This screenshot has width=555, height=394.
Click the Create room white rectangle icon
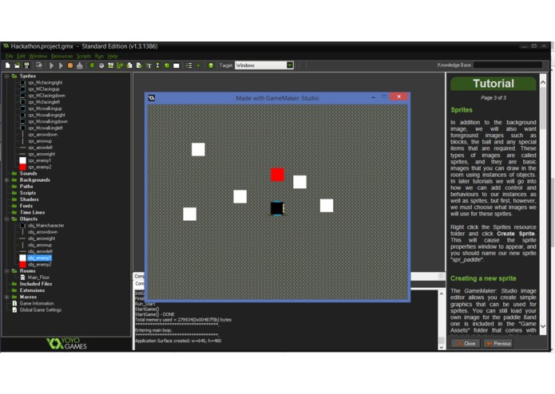pos(176,65)
